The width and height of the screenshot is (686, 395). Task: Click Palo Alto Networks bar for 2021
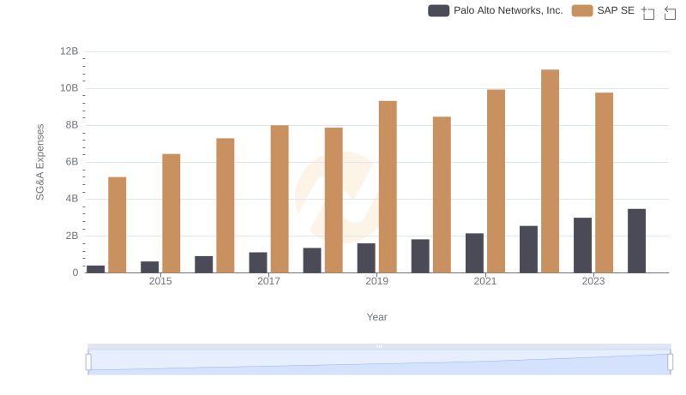[475, 253]
